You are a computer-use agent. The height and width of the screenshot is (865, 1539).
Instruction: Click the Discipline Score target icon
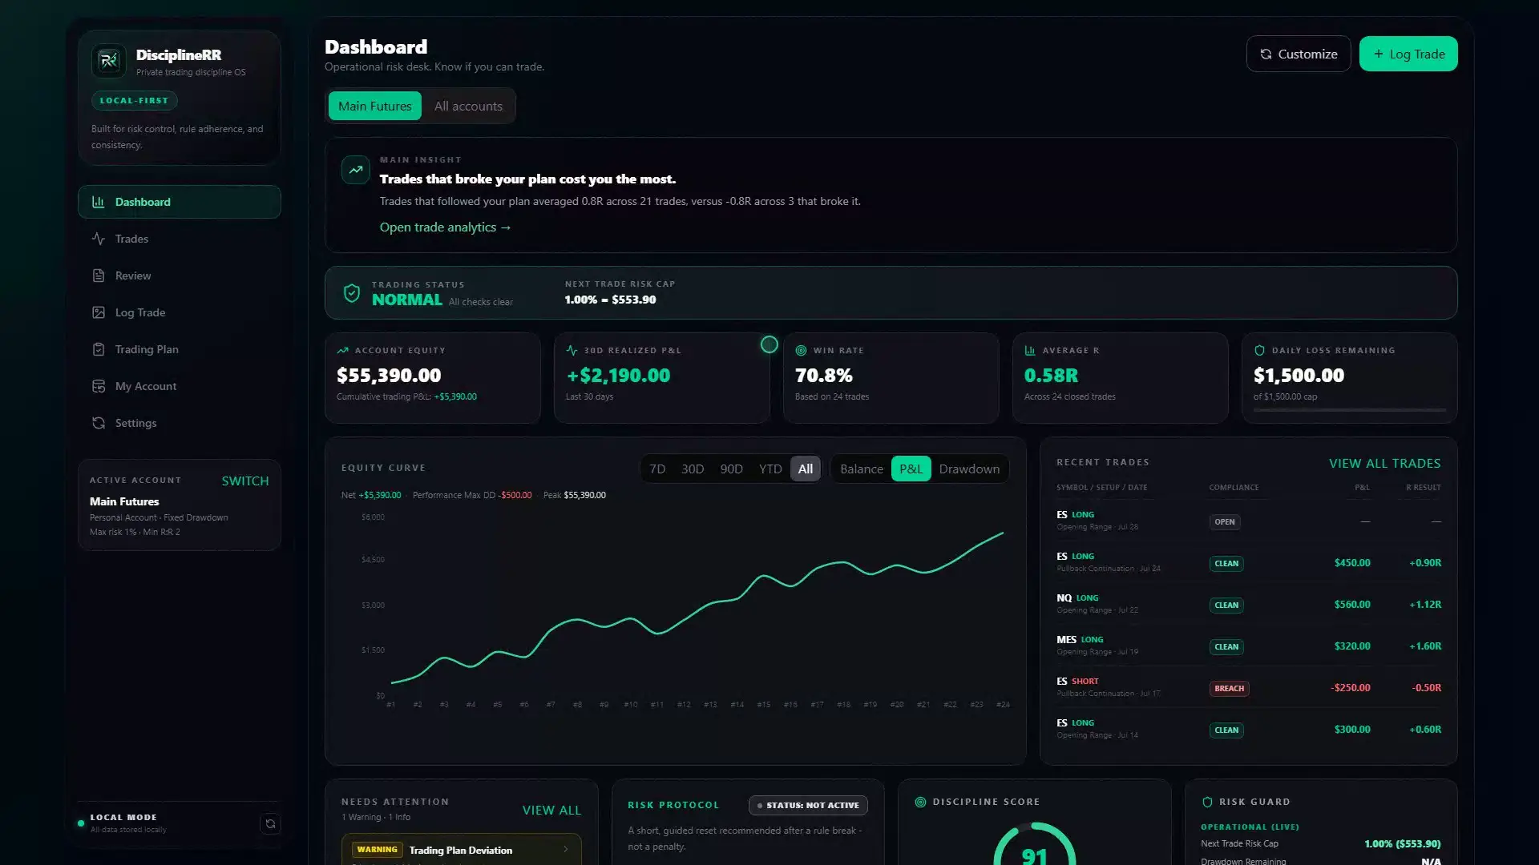click(920, 802)
